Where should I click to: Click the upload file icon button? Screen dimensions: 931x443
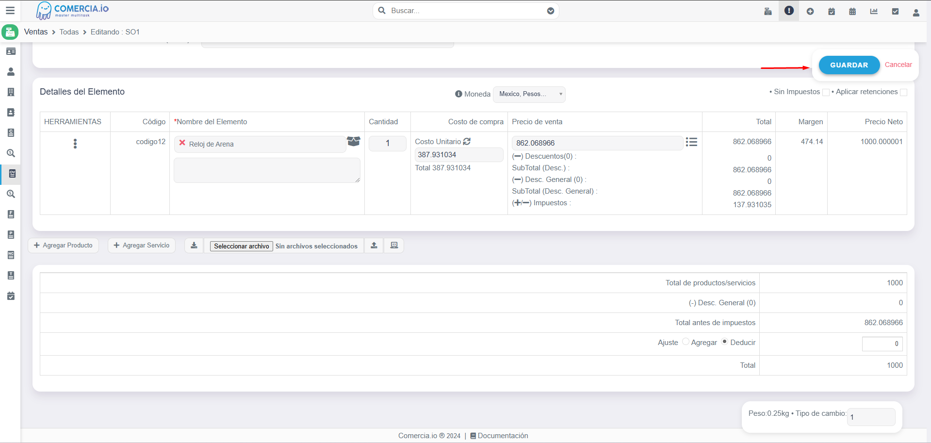374,246
